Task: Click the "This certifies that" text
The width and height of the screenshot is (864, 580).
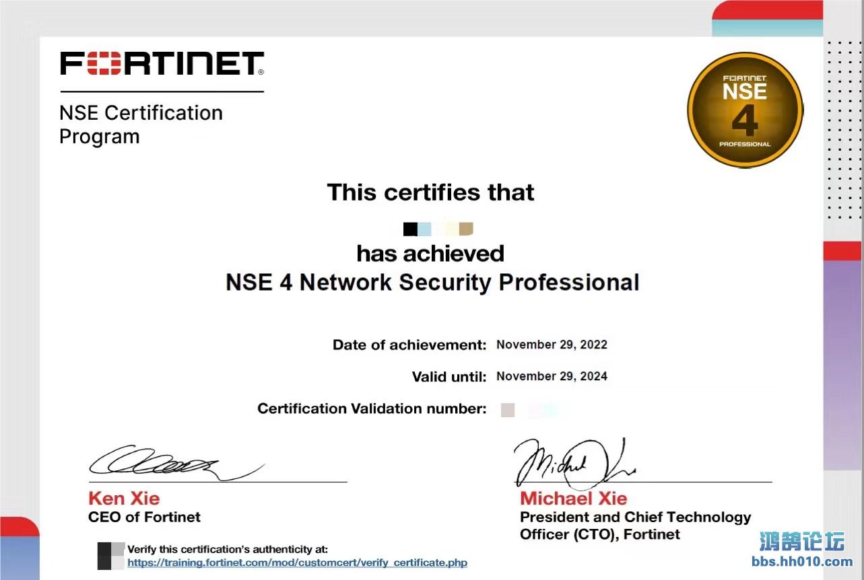Action: (430, 192)
